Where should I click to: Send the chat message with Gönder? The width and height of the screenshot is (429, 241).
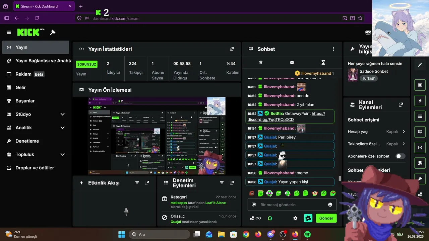point(326,218)
